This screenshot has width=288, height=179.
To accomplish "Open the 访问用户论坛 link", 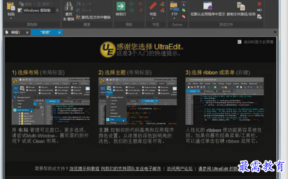I will point(179,169).
